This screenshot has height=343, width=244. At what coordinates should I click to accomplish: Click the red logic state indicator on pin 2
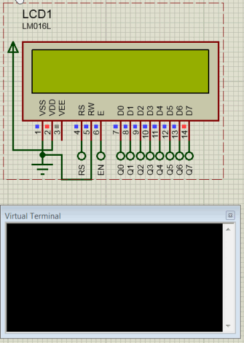coord(47,126)
